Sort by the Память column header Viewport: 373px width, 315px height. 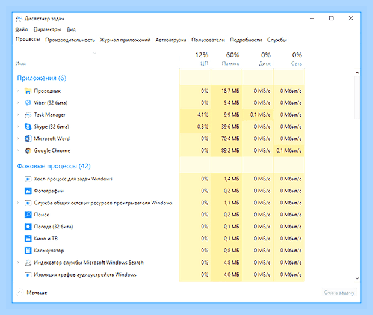tap(226, 59)
